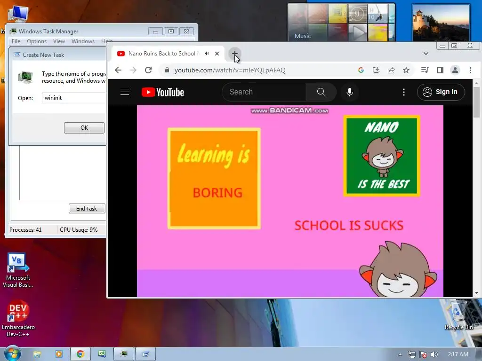This screenshot has height=361, width=482.
Task: Open a new Chrome tab with the plus button
Action: click(234, 54)
